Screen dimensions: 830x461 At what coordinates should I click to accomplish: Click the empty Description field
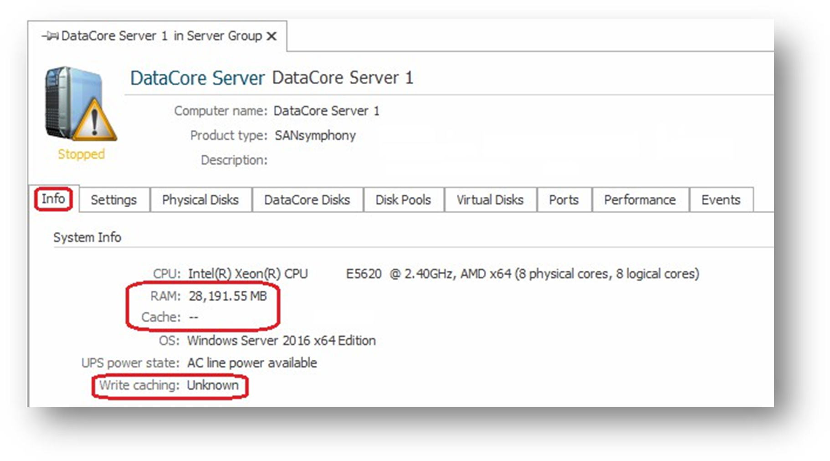[319, 160]
